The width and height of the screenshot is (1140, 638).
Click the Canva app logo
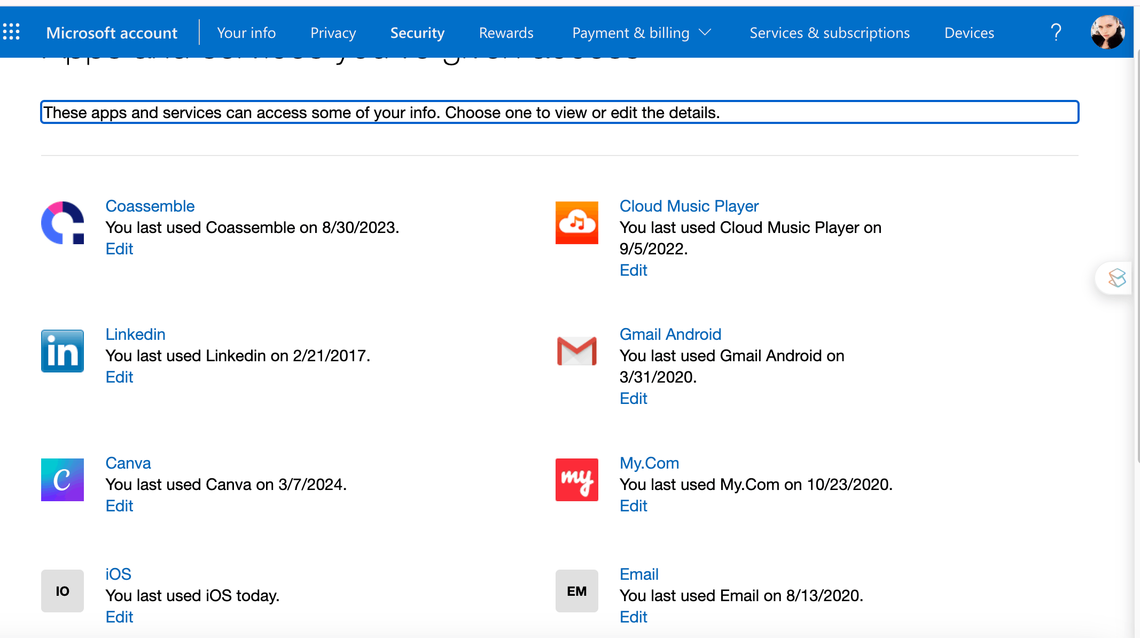coord(63,480)
